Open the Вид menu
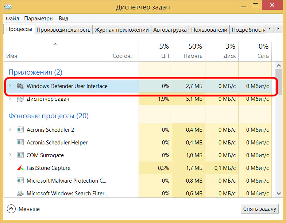286x223 pixels. tap(63, 18)
